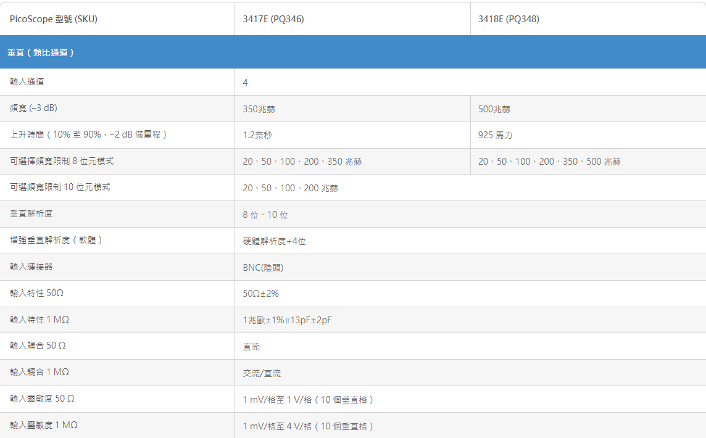The image size is (706, 438).
Task: Select the '350兆赫' bandwidth value
Action: pyautogui.click(x=259, y=109)
